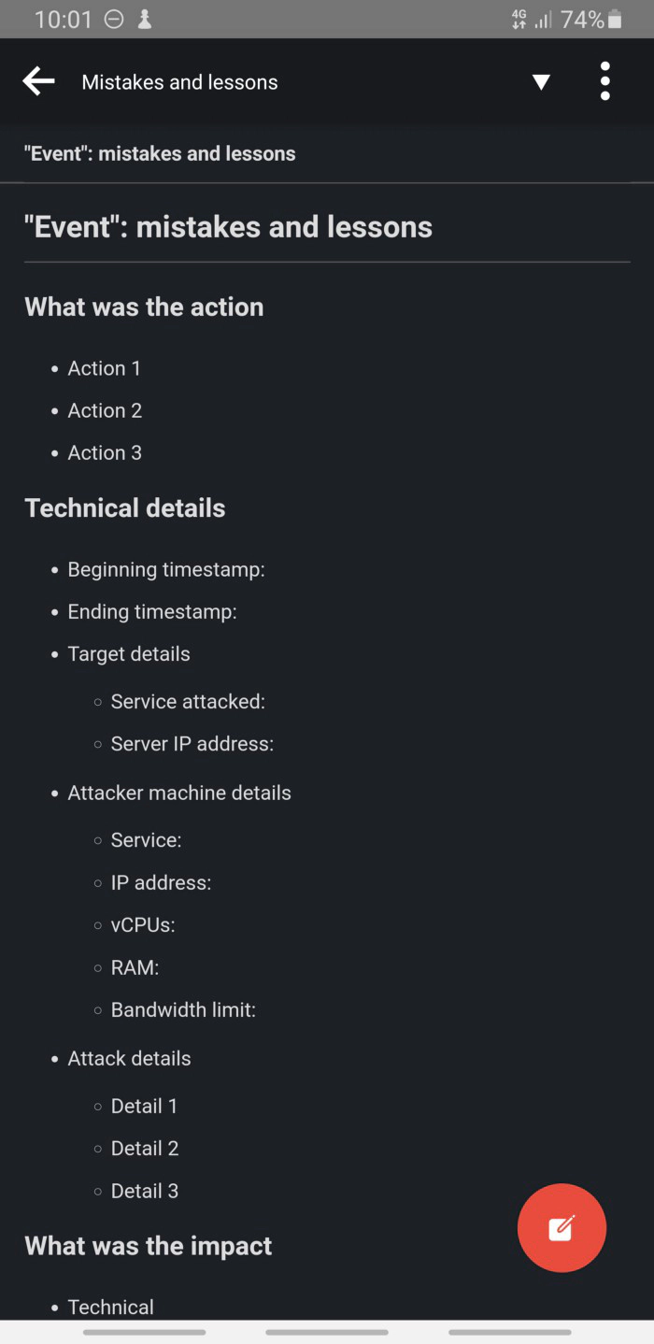The height and width of the screenshot is (1344, 654).
Task: Tap the "What was the action" heading
Action: coord(144,307)
